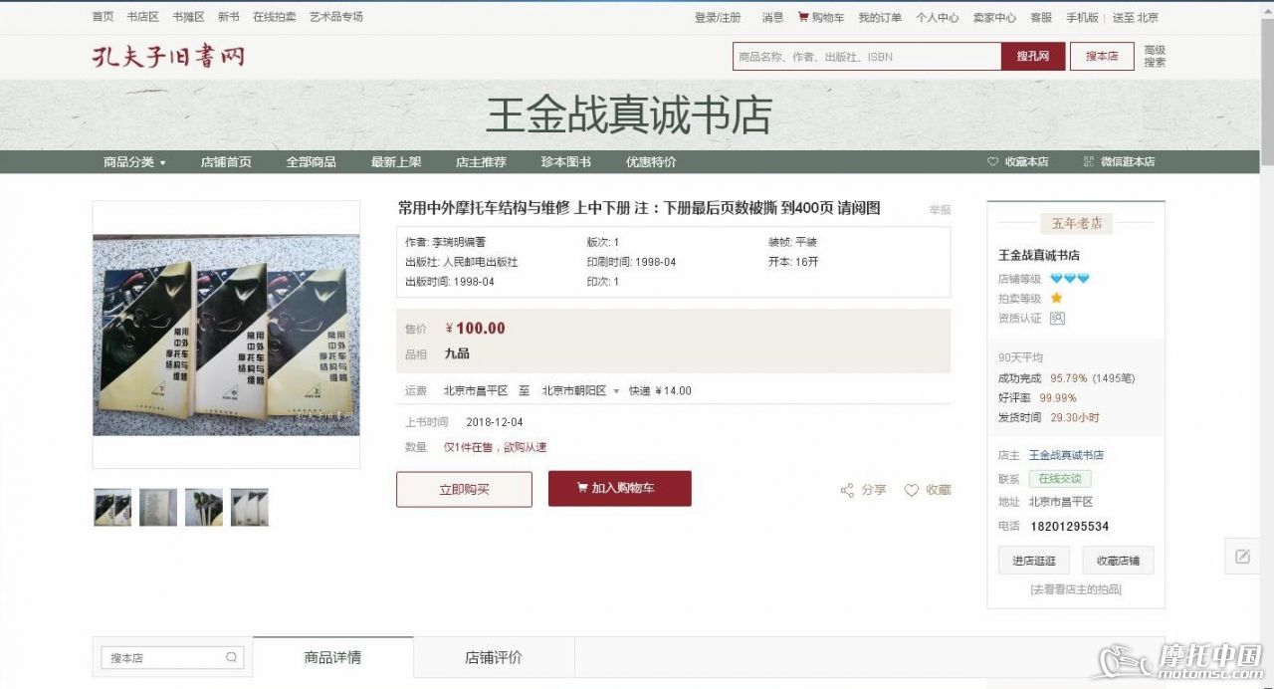Image resolution: width=1274 pixels, height=689 pixels.
Task: Click the price text ¥100.00
Action: (x=476, y=329)
